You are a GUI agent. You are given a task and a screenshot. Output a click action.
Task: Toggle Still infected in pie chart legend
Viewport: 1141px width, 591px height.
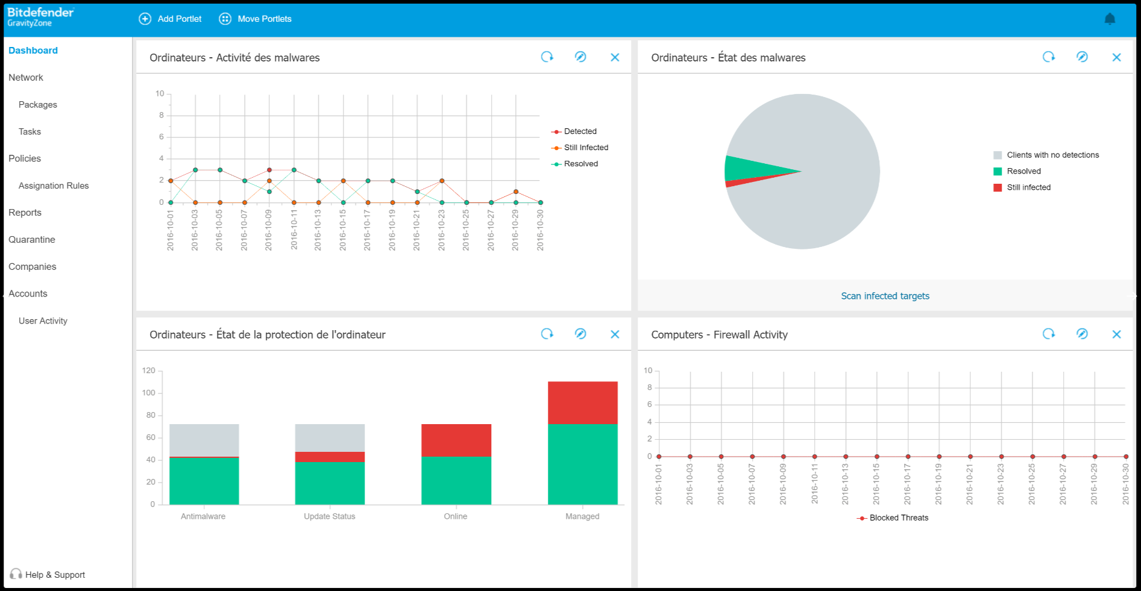click(x=1022, y=187)
